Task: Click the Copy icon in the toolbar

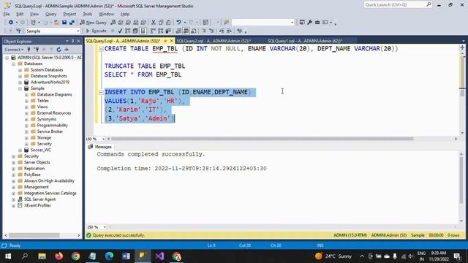Action: (x=161, y=23)
